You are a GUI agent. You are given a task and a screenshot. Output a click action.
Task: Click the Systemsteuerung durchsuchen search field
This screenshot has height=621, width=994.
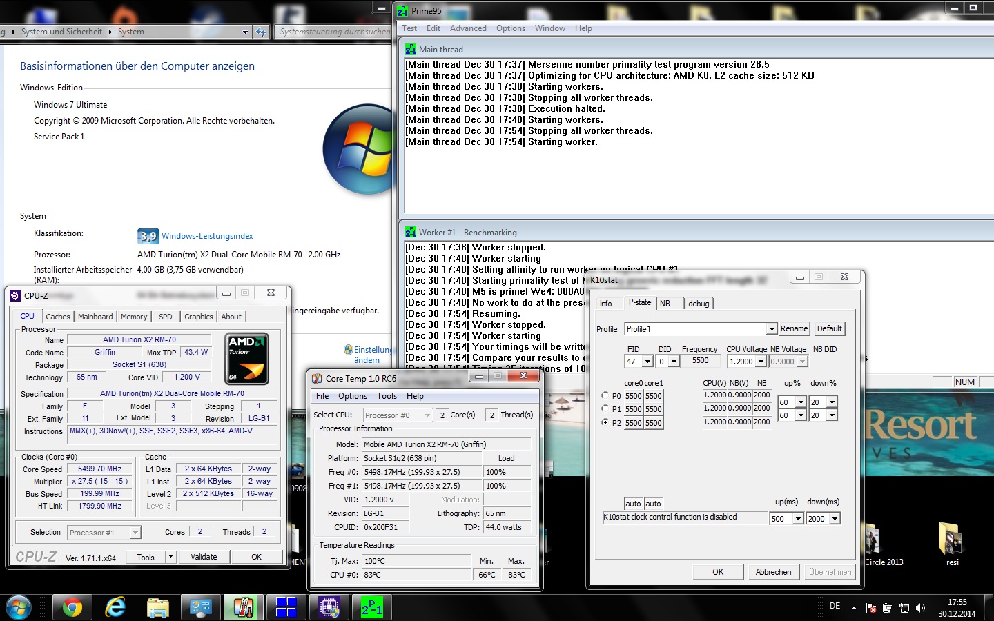[333, 32]
